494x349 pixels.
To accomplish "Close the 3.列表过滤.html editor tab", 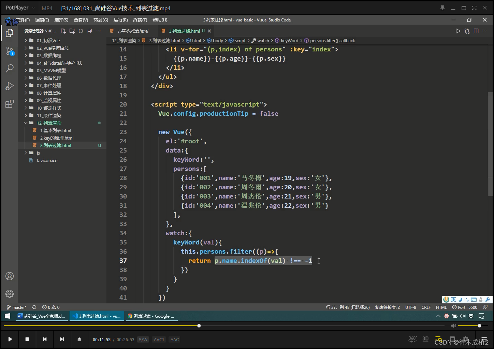I will pyautogui.click(x=209, y=31).
